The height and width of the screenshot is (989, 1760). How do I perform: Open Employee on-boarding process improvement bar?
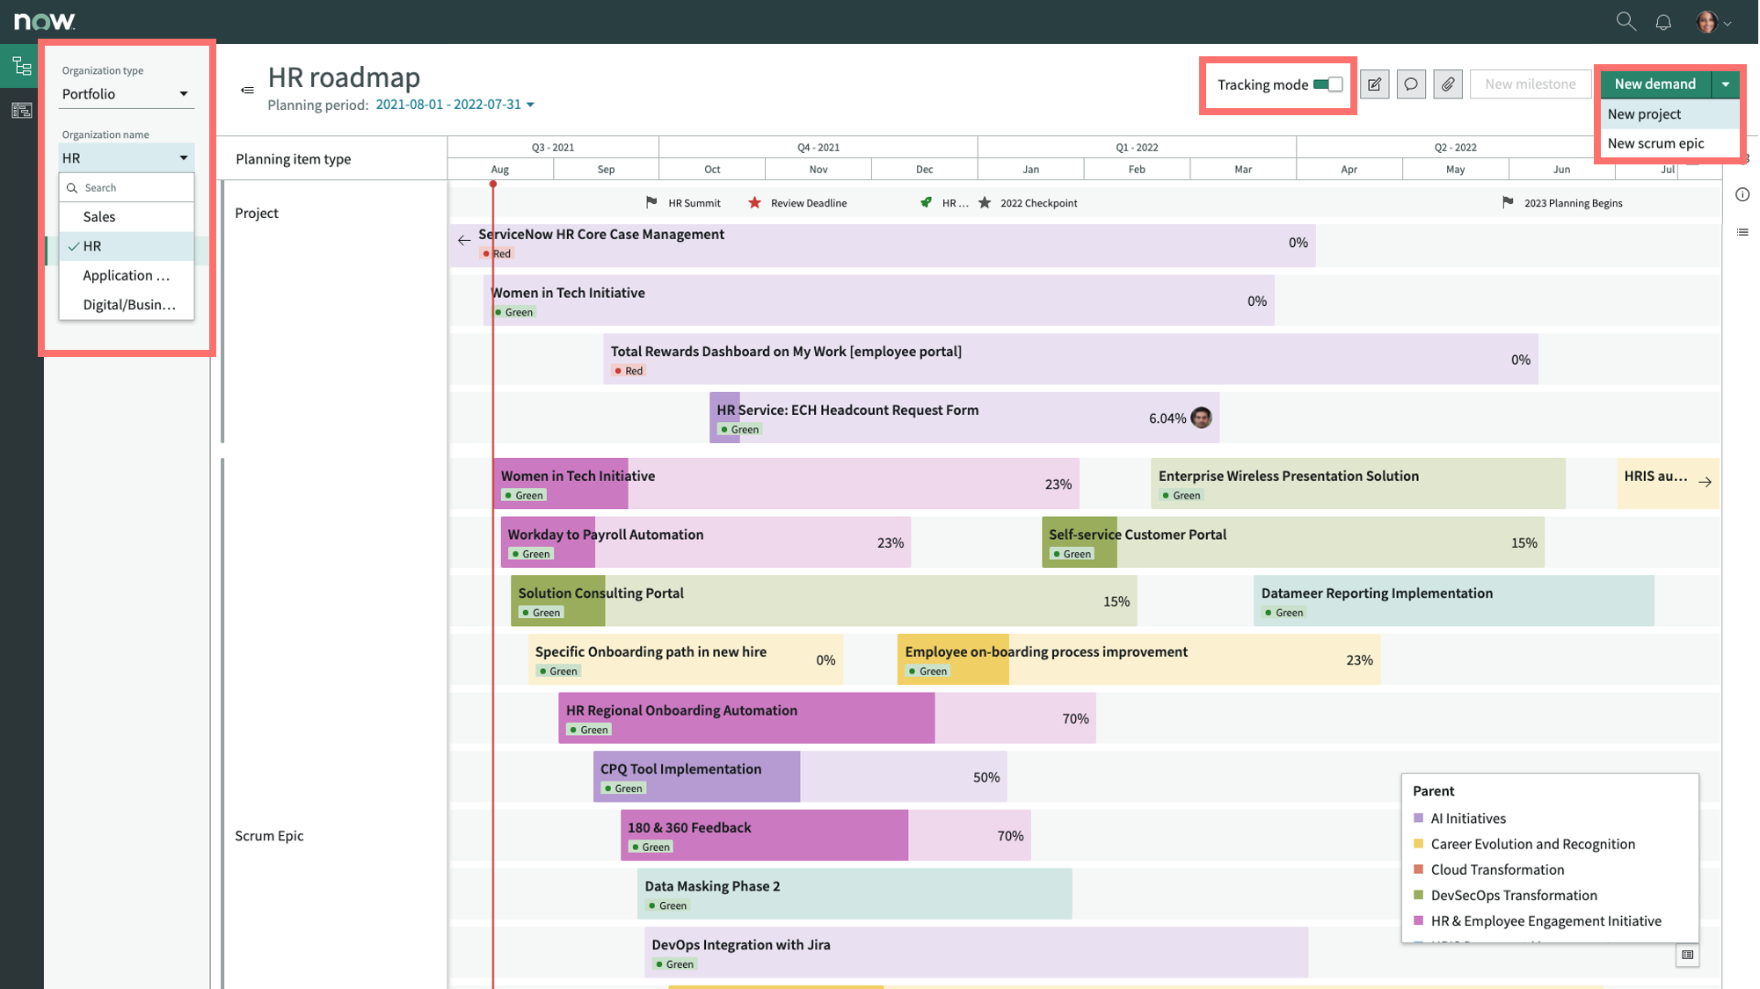point(1138,659)
